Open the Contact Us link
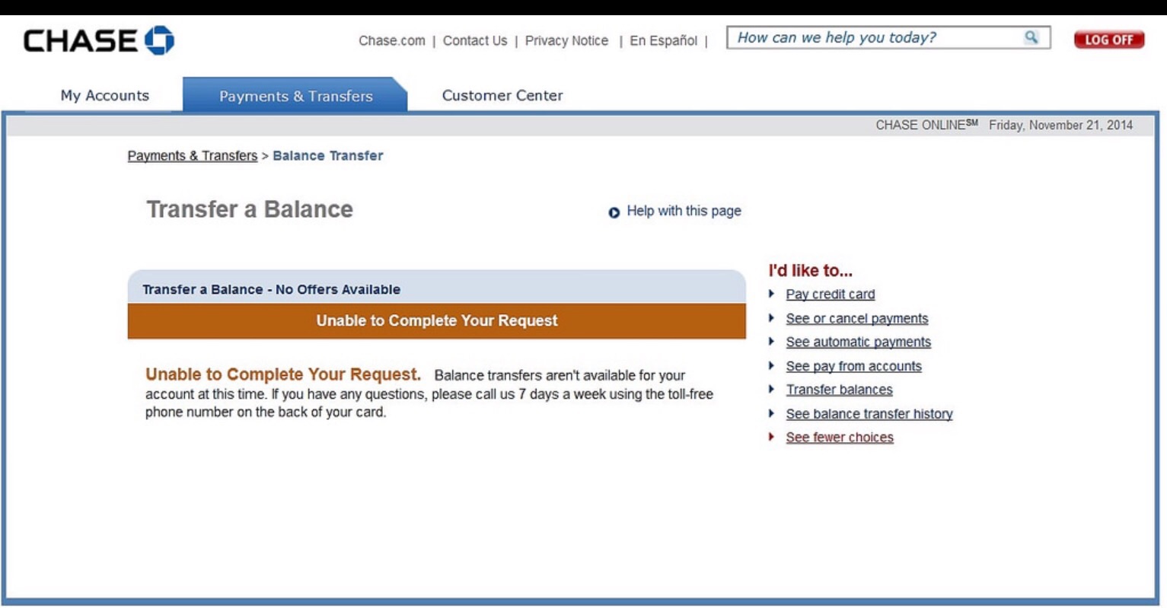The width and height of the screenshot is (1167, 608). [474, 41]
